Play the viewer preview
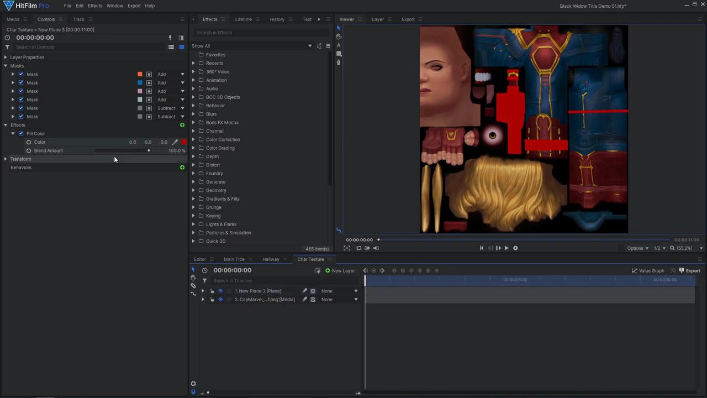This screenshot has width=707, height=398. point(506,248)
